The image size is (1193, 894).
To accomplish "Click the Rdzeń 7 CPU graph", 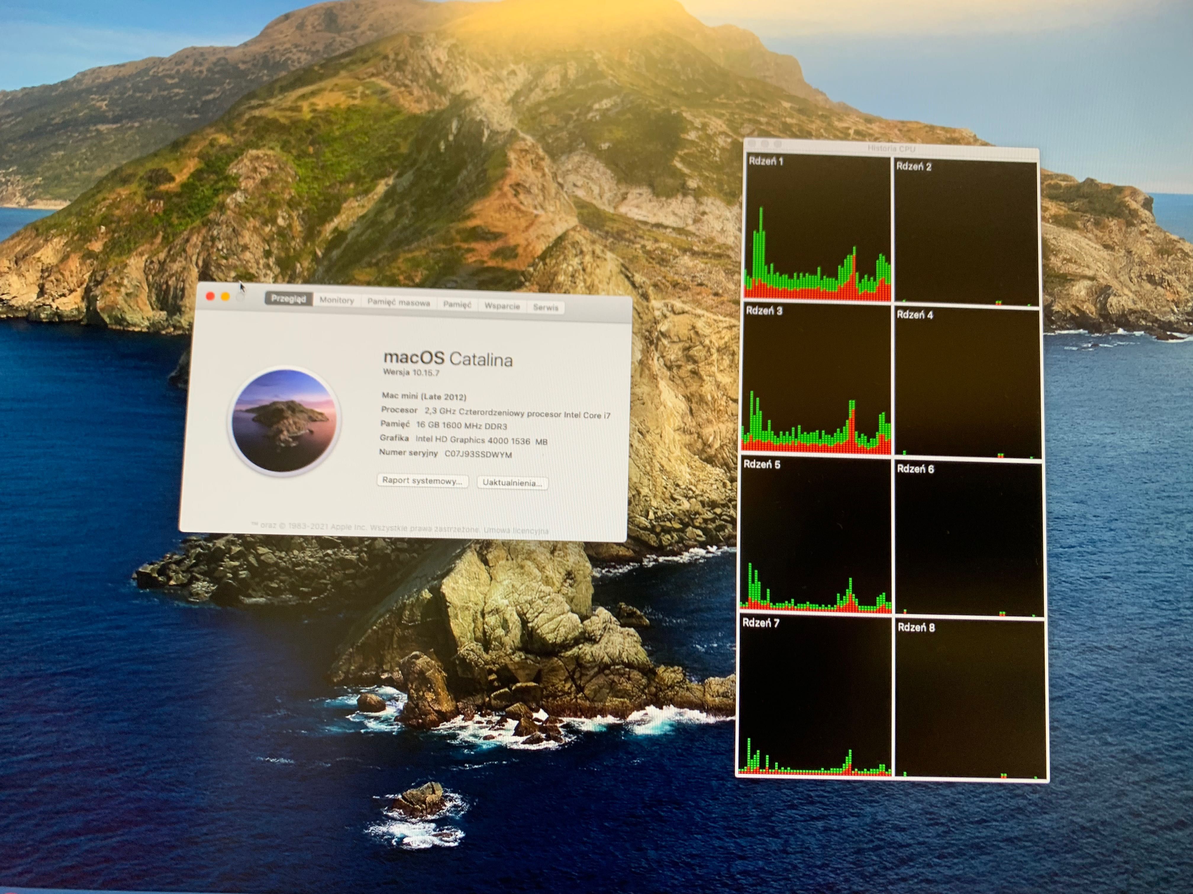I will coord(814,696).
